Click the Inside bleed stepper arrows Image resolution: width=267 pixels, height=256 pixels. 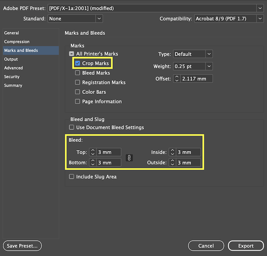[172, 152]
